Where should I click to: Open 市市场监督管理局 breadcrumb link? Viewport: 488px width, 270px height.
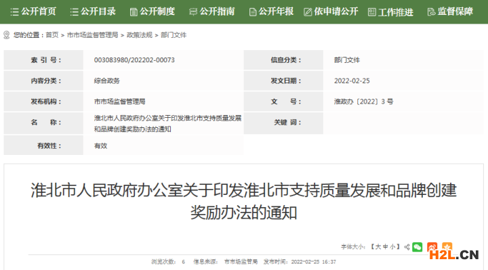92,35
